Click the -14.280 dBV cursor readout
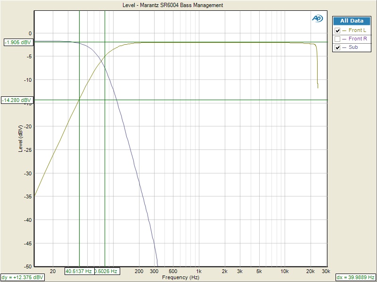The height and width of the screenshot is (282, 377). [x=16, y=100]
